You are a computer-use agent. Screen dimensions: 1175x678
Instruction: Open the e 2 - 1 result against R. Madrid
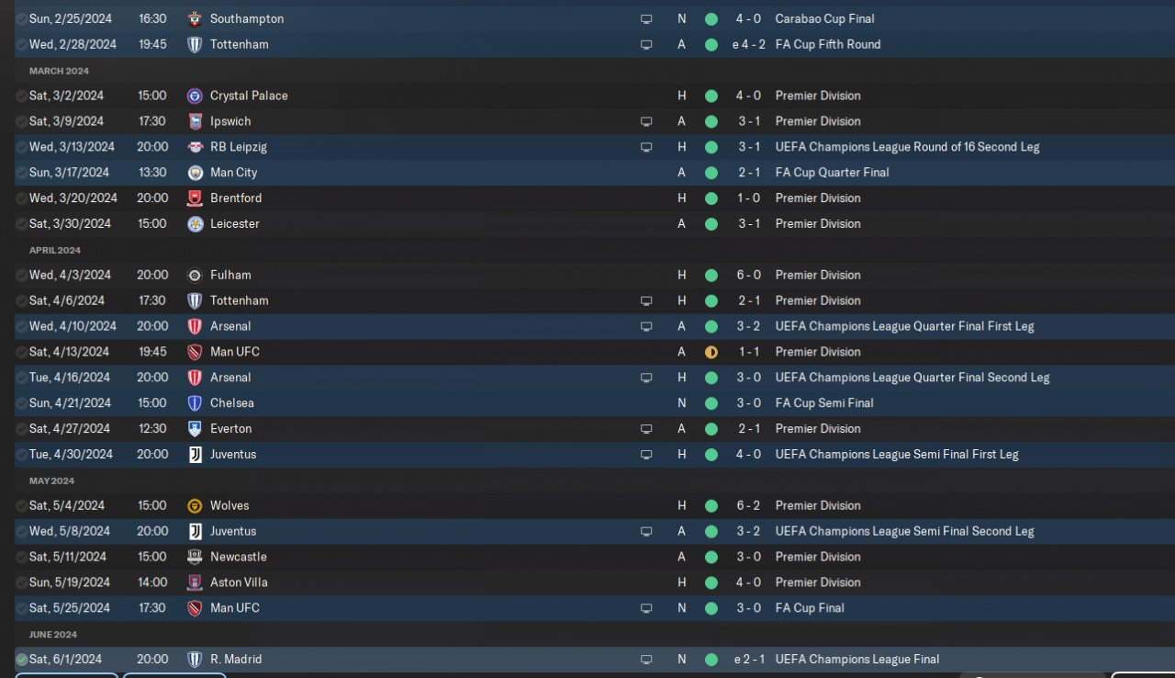click(749, 660)
